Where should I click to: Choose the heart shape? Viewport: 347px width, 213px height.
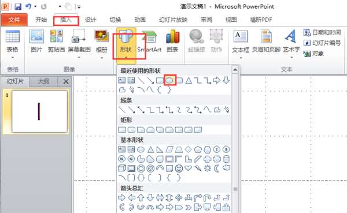coord(189,168)
